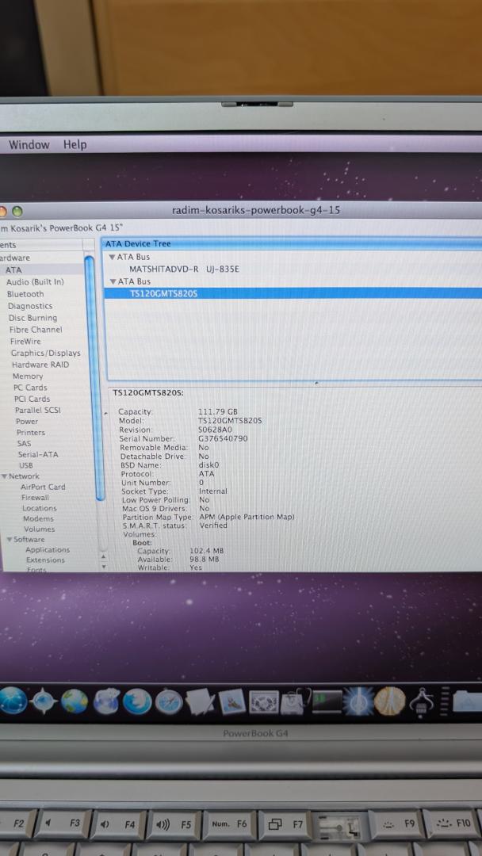Select MATSHITADVD-R UJ-835E device
This screenshot has height=856, width=482.
184,269
